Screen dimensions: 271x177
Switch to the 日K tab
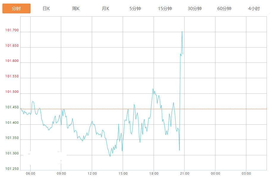[46, 9]
